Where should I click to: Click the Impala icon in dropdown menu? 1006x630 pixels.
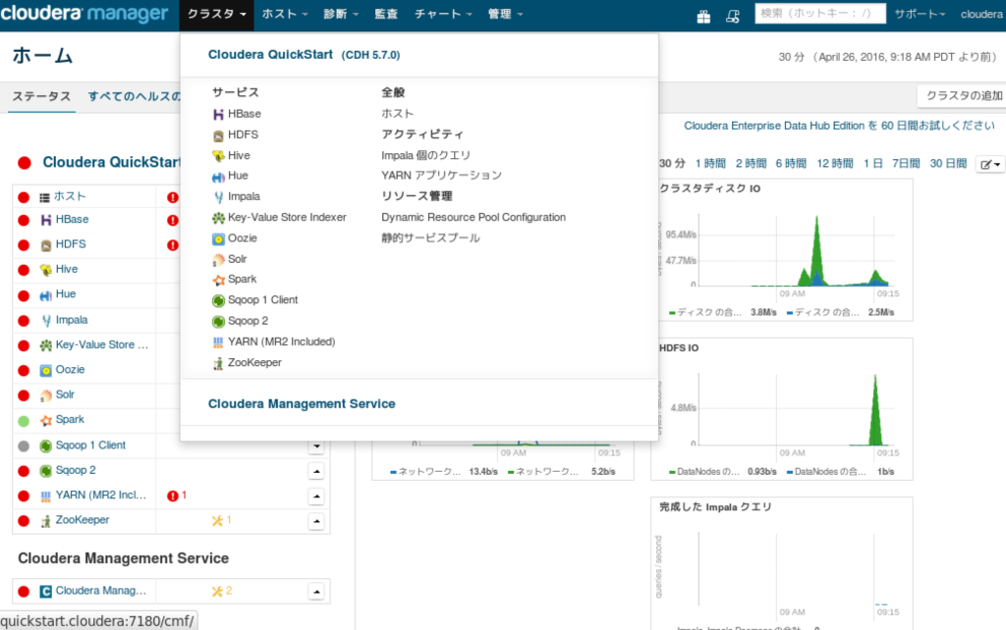click(218, 197)
